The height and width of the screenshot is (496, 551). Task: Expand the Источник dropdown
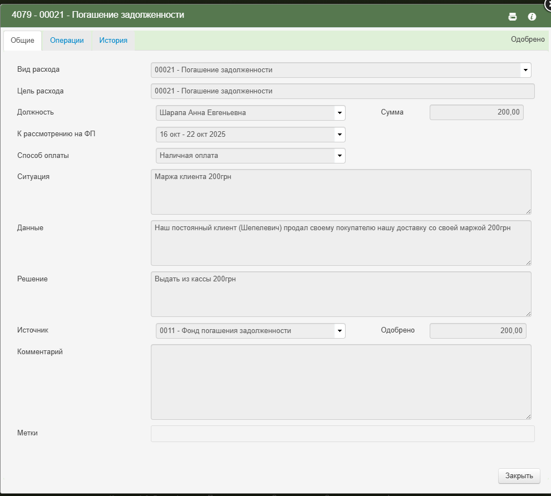click(339, 331)
